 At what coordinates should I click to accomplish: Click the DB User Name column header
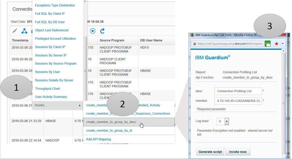pos(151,40)
